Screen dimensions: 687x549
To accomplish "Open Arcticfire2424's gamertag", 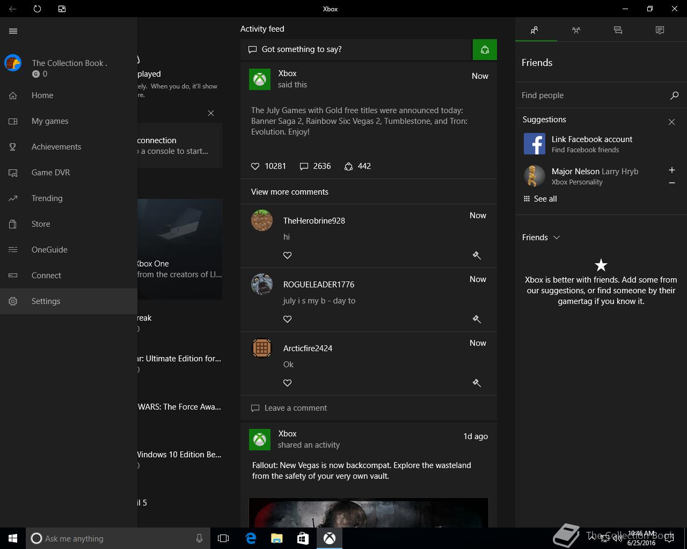I will pyautogui.click(x=308, y=348).
